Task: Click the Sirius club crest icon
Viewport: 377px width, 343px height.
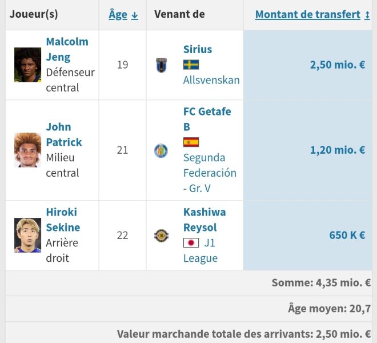Action: pos(161,65)
